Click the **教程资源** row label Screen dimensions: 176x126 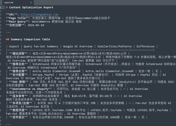18,110
